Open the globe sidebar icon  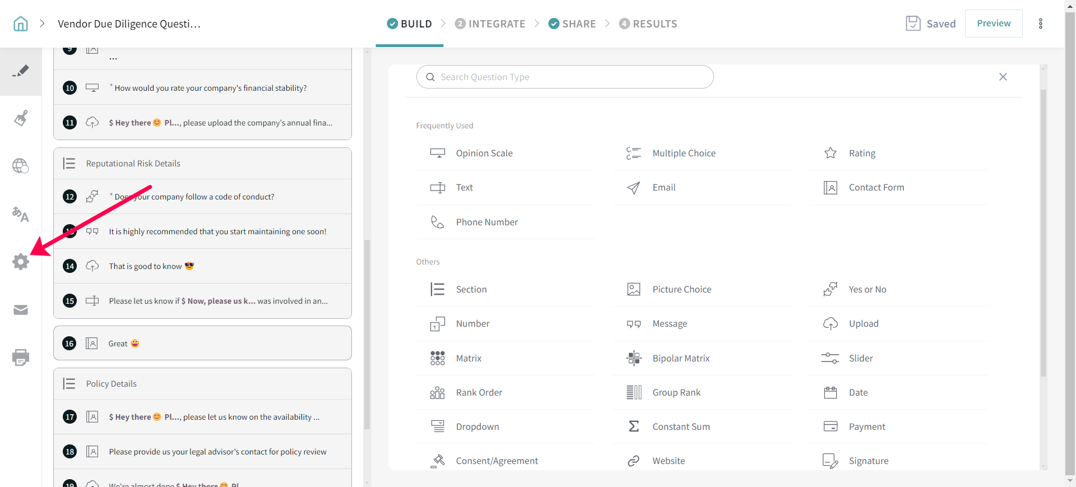tap(21, 166)
